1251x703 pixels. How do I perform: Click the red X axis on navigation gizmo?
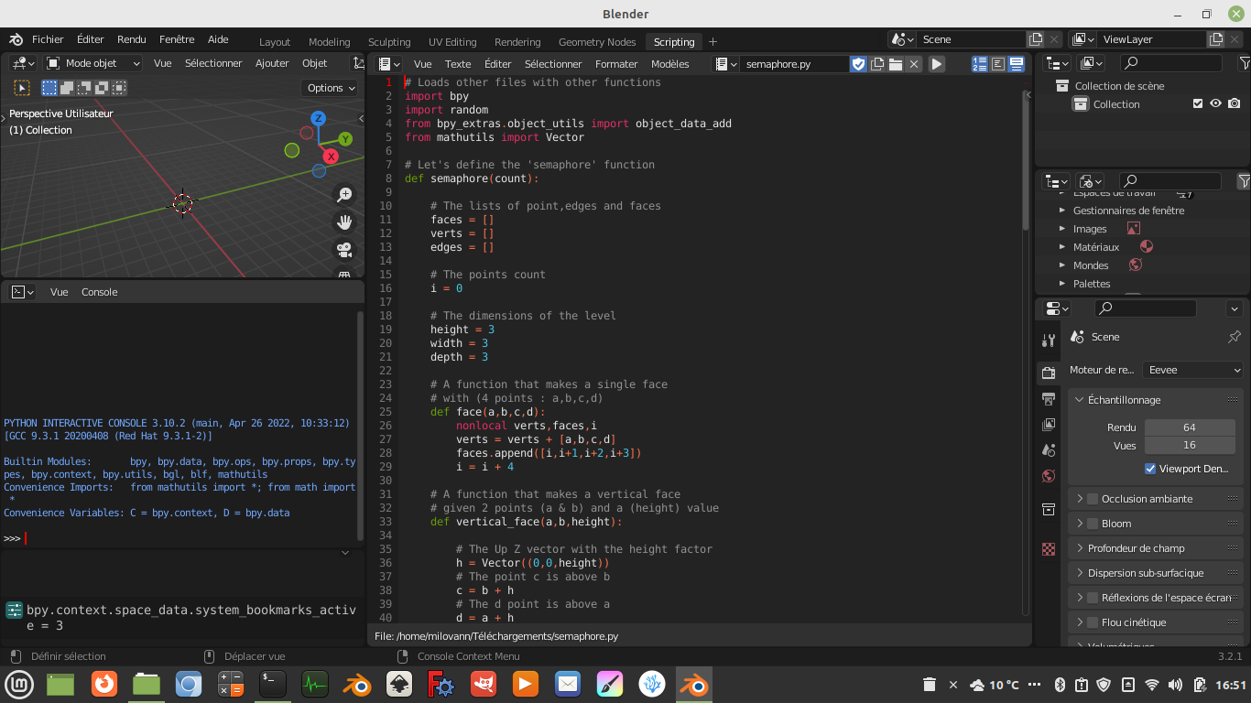tap(331, 157)
